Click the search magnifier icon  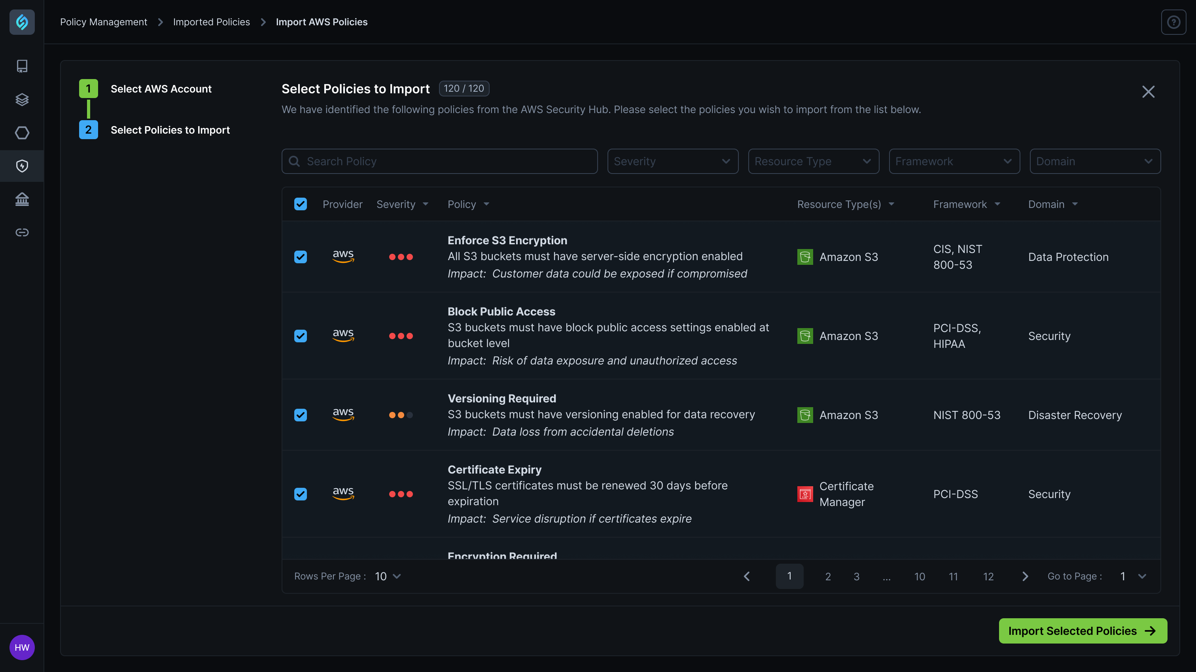(294, 161)
